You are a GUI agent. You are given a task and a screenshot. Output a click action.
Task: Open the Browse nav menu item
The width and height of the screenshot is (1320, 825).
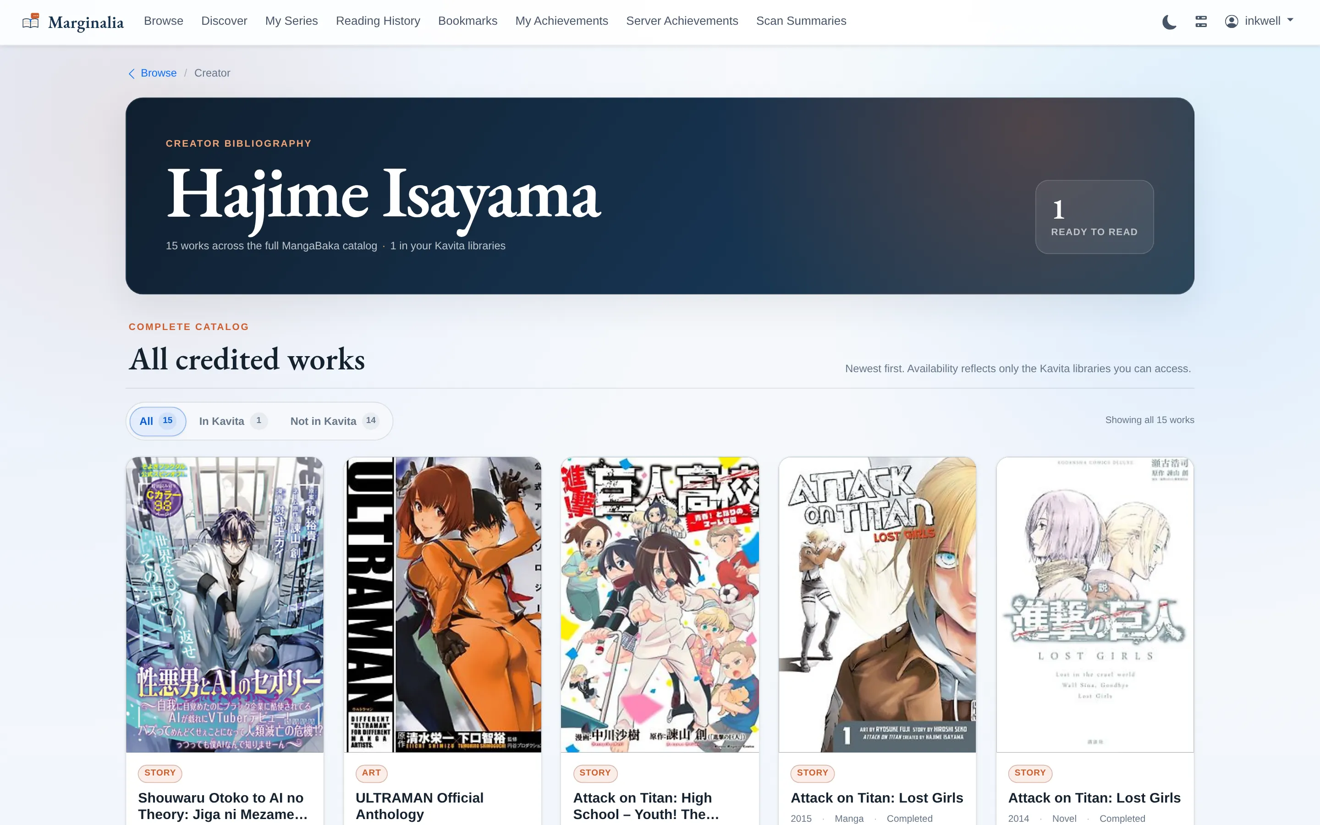coord(164,21)
